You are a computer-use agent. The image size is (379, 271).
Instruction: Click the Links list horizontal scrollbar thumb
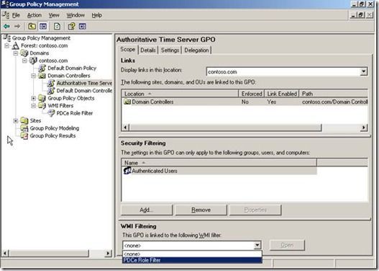(226, 128)
